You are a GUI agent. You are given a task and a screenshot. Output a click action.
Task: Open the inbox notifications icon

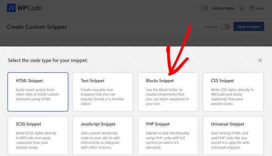pos(242,8)
